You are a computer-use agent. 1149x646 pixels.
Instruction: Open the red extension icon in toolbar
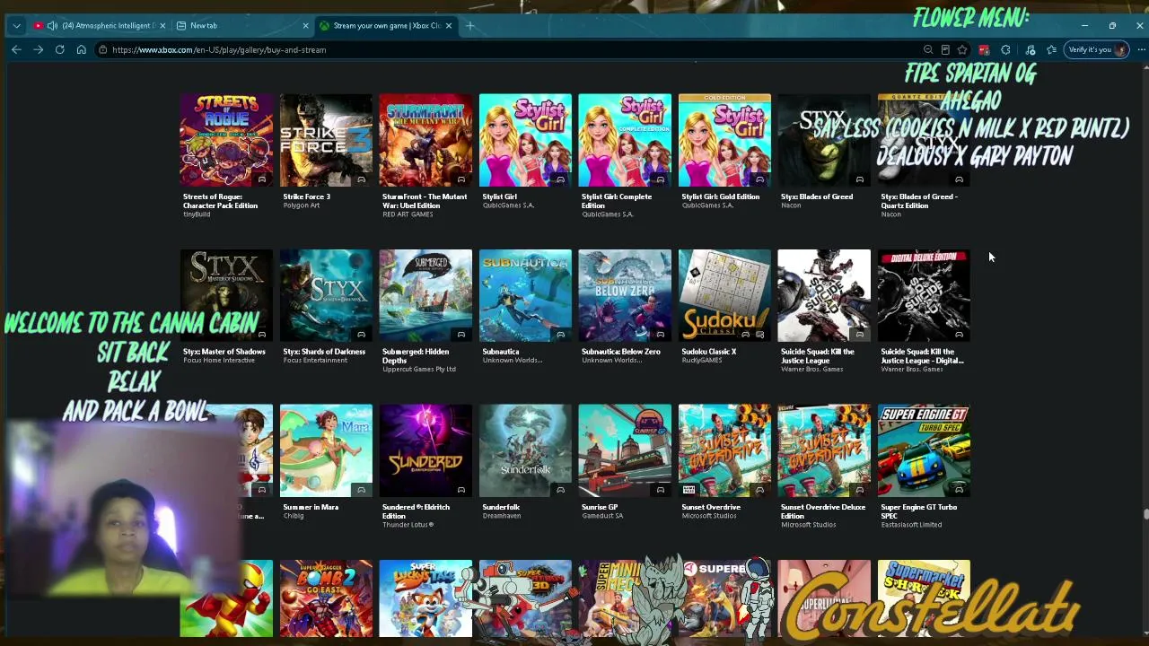tap(984, 50)
